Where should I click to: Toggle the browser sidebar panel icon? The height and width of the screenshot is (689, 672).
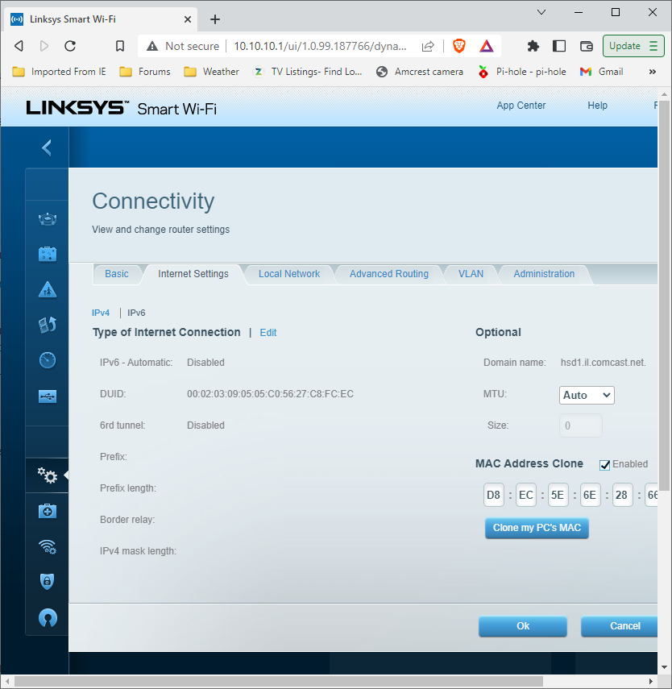pos(559,46)
